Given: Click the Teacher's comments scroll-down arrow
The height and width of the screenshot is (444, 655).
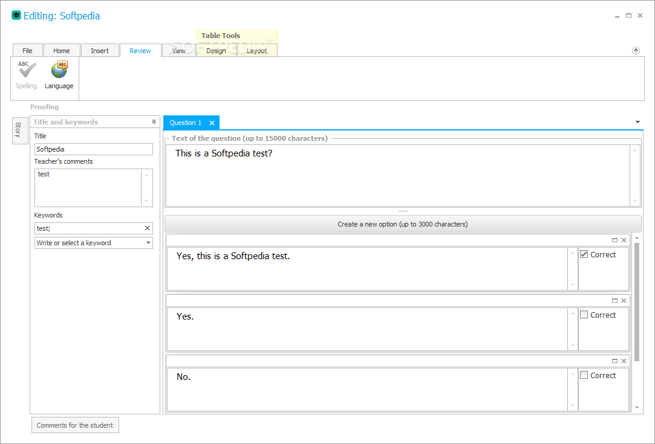Looking at the screenshot, I should click(x=146, y=201).
